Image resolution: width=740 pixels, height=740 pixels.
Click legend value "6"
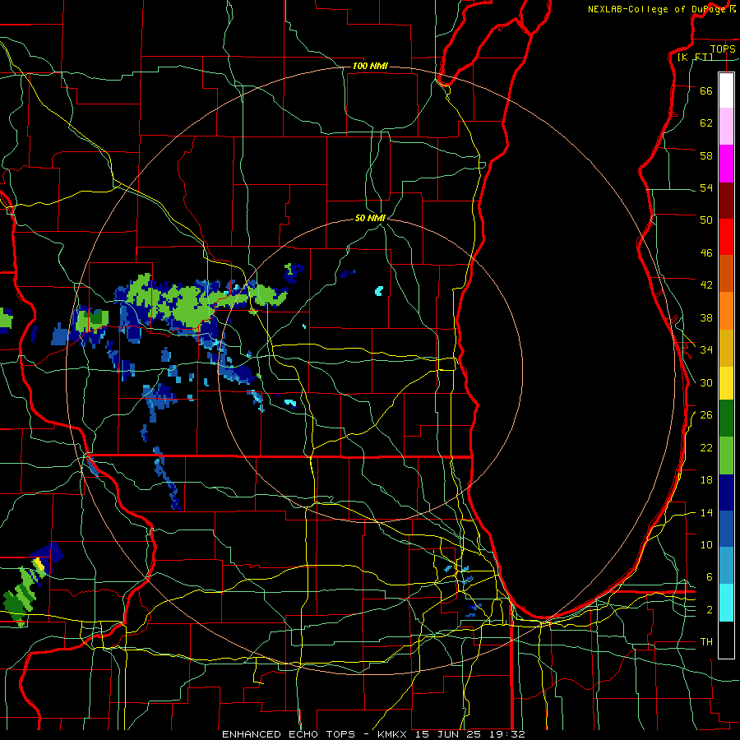709,576
